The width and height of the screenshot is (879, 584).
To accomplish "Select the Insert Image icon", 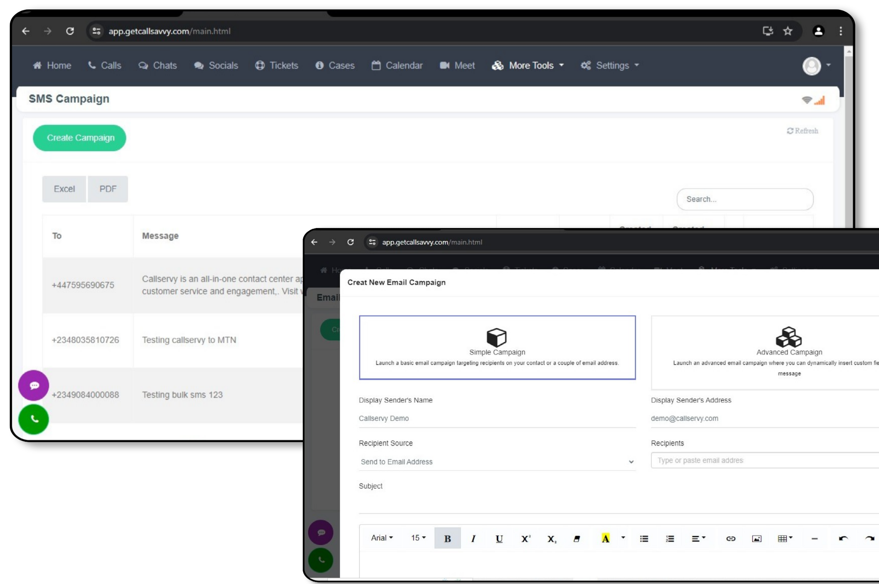I will (x=757, y=538).
